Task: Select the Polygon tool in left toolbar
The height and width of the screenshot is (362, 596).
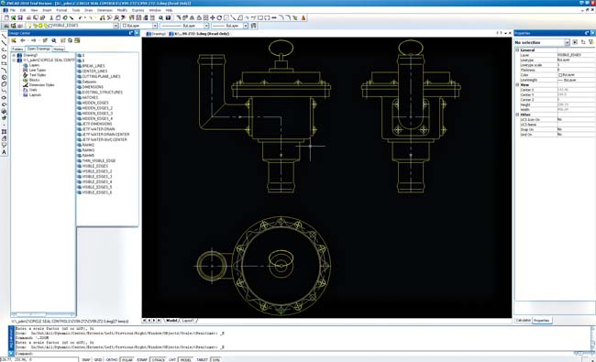Action: click(4, 56)
